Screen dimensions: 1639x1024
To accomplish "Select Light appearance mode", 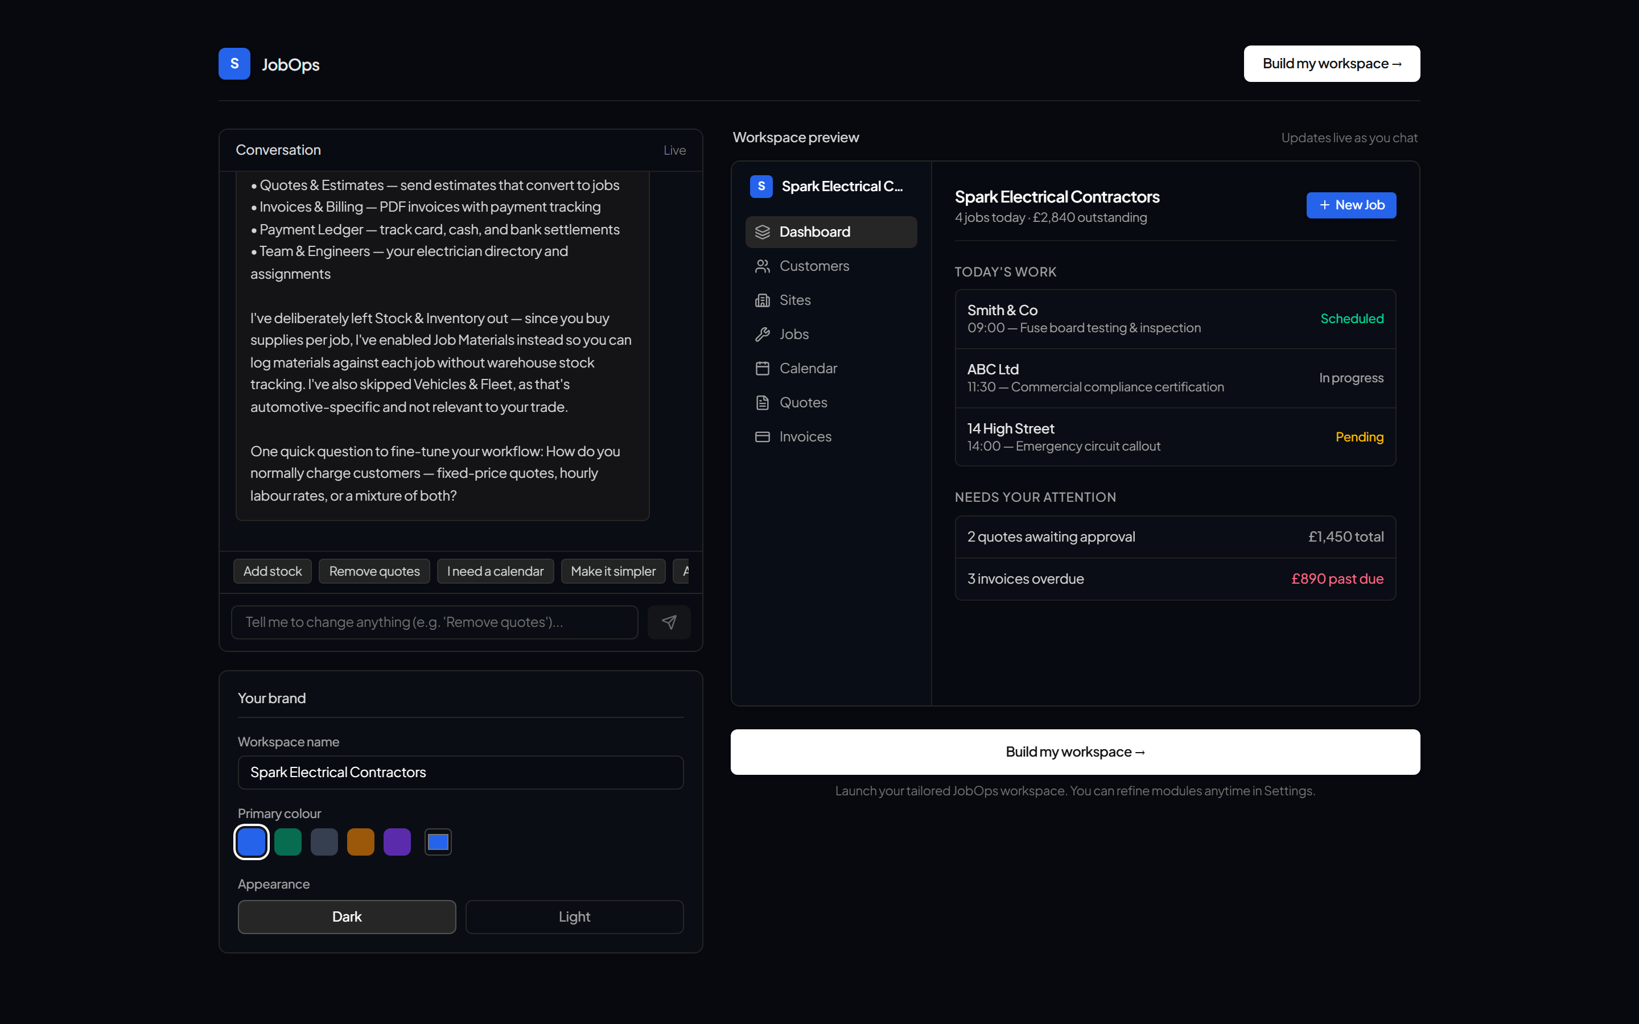I will pyautogui.click(x=574, y=917).
